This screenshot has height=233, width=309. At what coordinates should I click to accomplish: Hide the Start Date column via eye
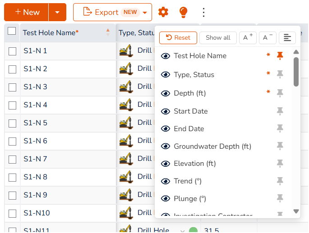click(x=166, y=111)
